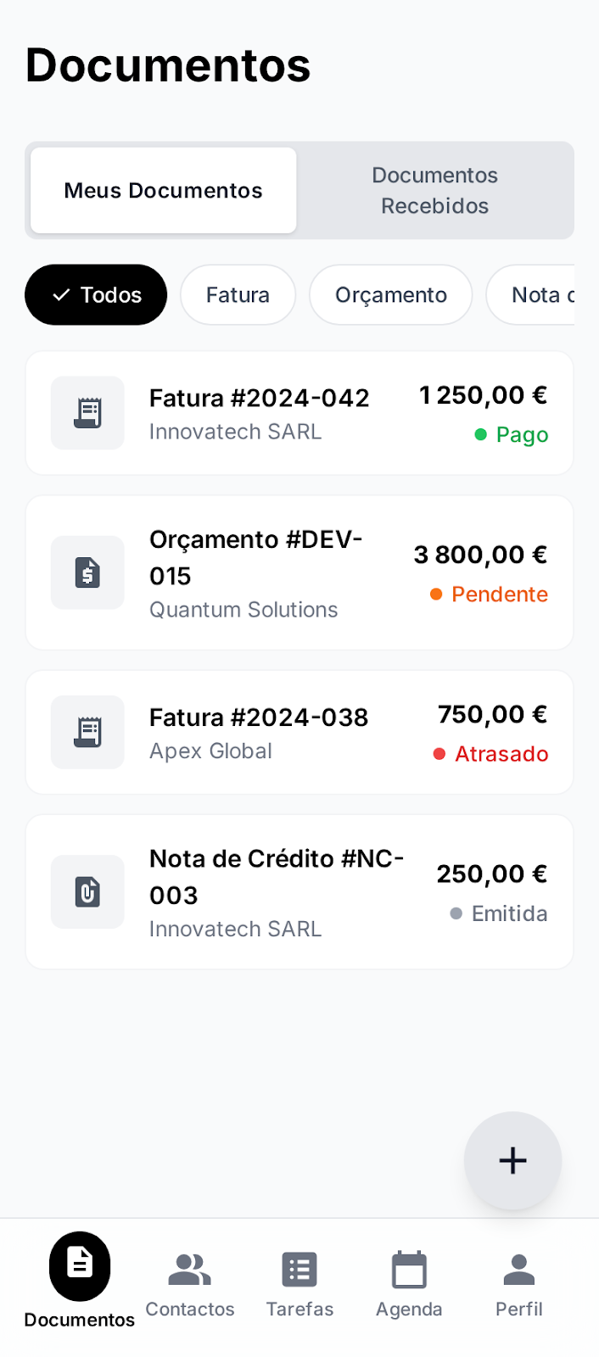The width and height of the screenshot is (599, 1357).
Task: Open the overdue Fatura #2024-038 from Apex Global
Action: tap(299, 732)
